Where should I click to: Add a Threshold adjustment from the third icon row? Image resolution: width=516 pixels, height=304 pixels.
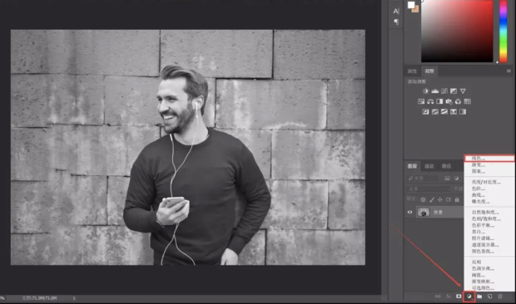(444, 111)
